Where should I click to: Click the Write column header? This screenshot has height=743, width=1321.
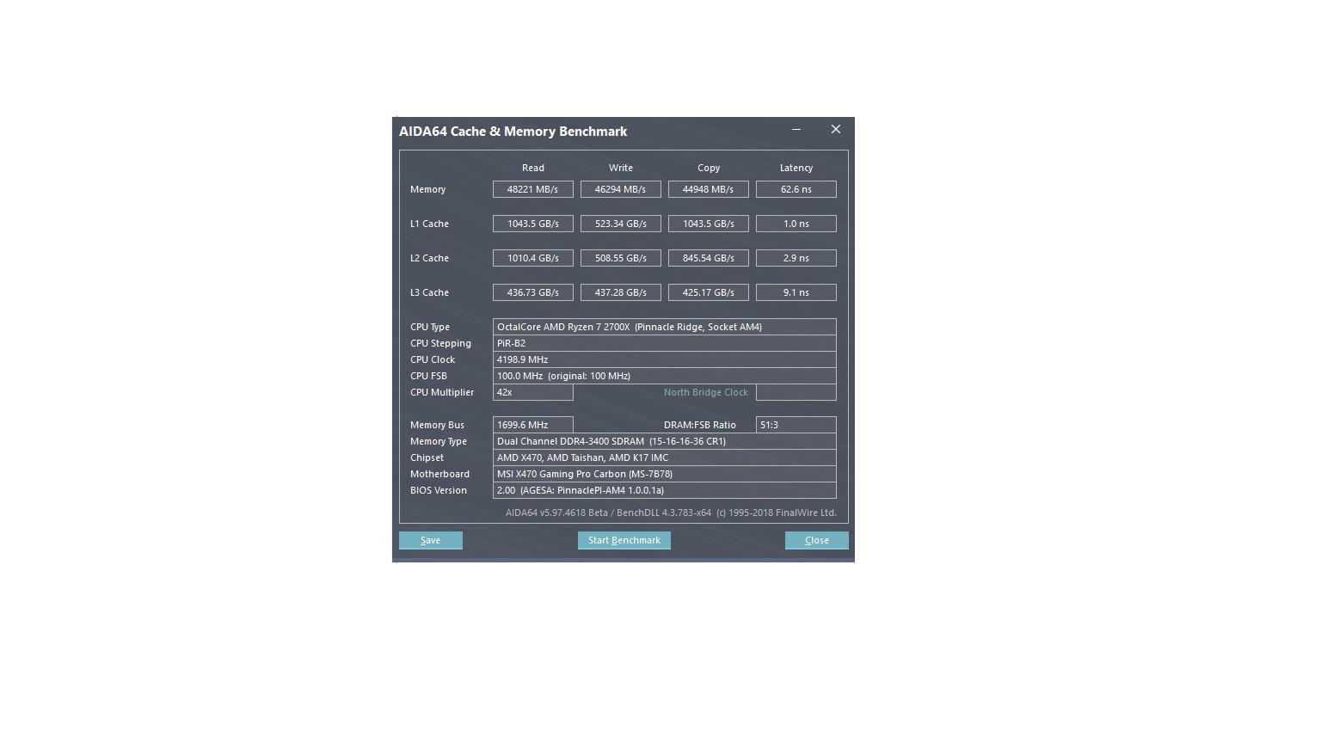coord(621,168)
